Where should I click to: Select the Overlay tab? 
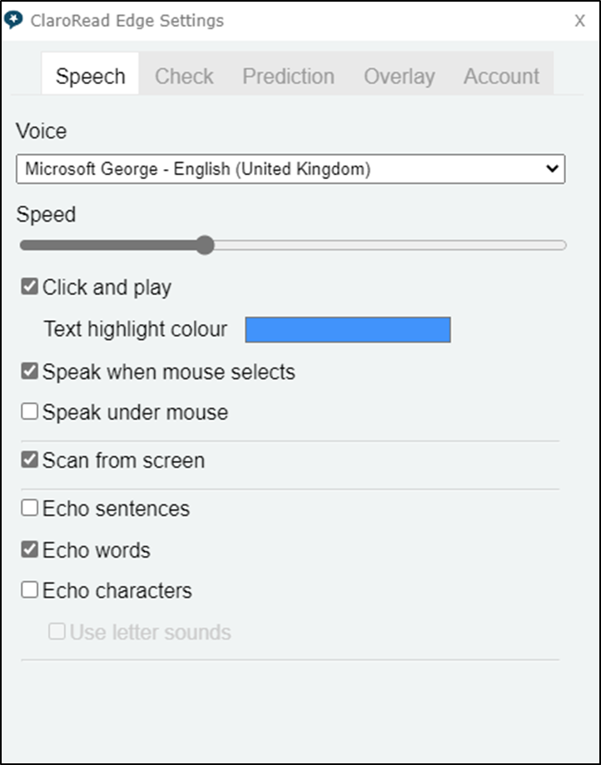(x=399, y=77)
